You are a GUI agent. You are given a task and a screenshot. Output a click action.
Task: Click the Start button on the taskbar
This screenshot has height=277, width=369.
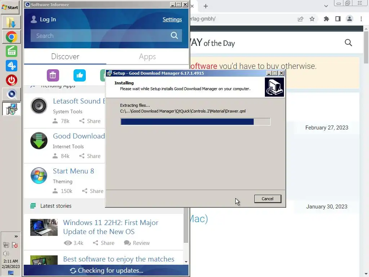coord(10,7)
